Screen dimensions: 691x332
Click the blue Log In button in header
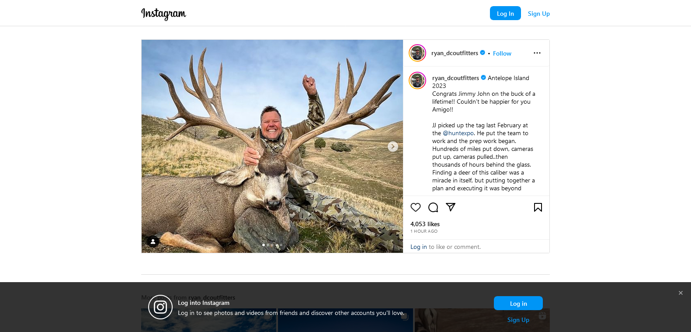[505, 14]
